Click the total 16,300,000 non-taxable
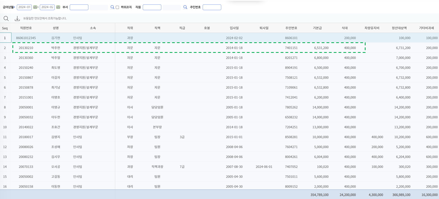Viewport: 439px width, 199px height. click(429, 195)
